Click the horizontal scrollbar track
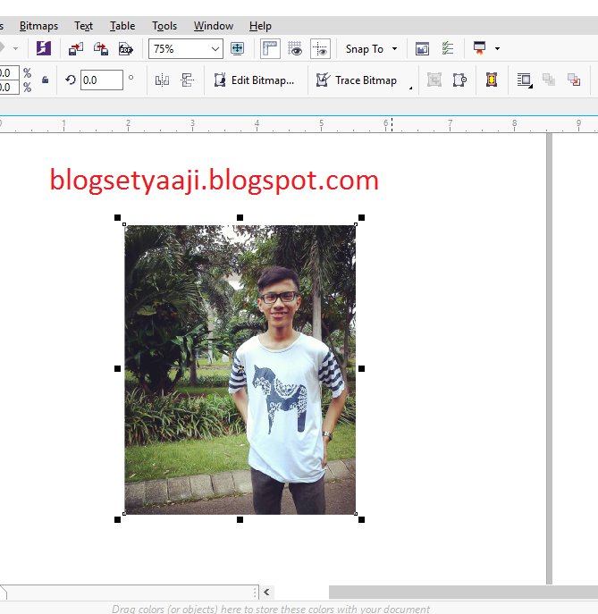 (463, 592)
